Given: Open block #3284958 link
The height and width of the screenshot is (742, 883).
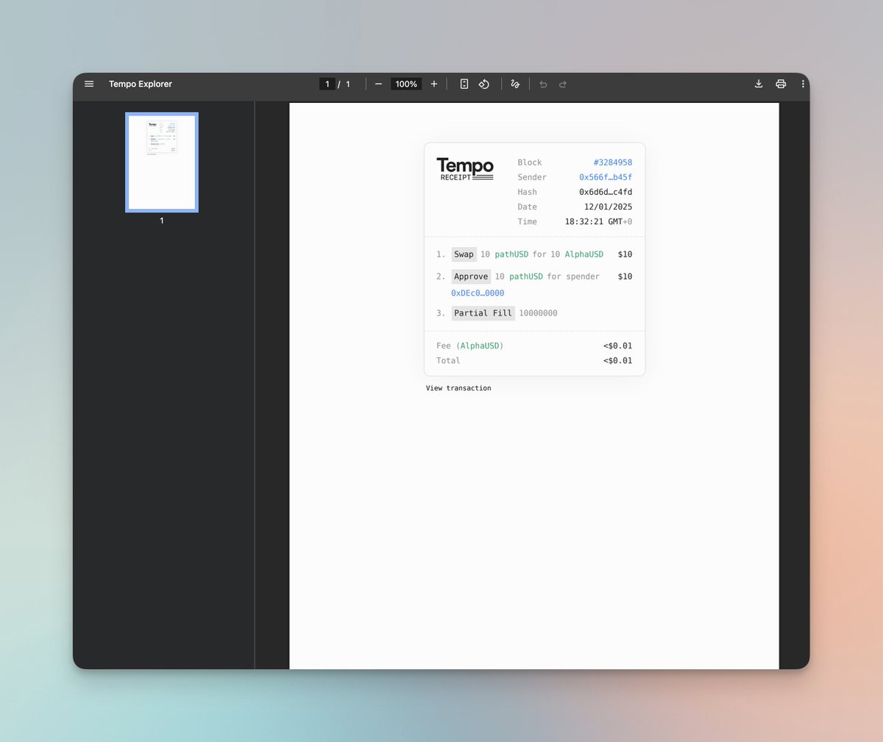Looking at the screenshot, I should (613, 163).
